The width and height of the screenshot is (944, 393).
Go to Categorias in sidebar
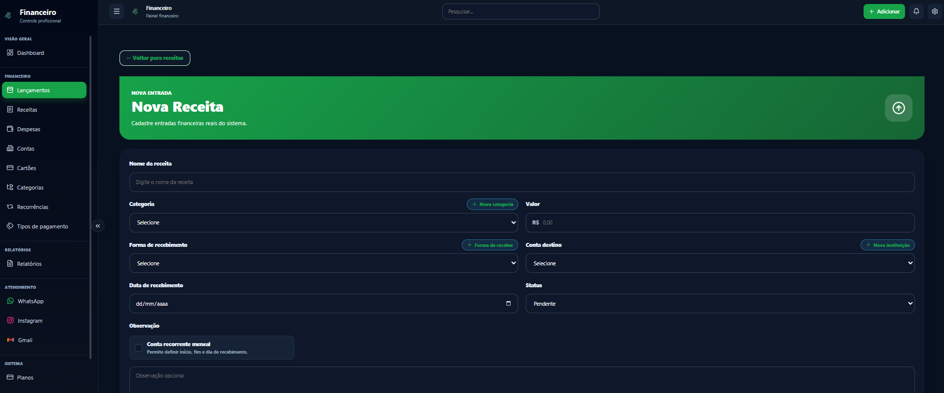[x=44, y=188]
